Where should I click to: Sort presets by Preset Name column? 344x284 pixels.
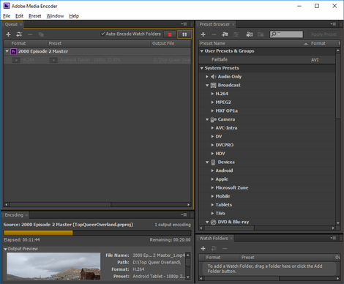(254, 43)
